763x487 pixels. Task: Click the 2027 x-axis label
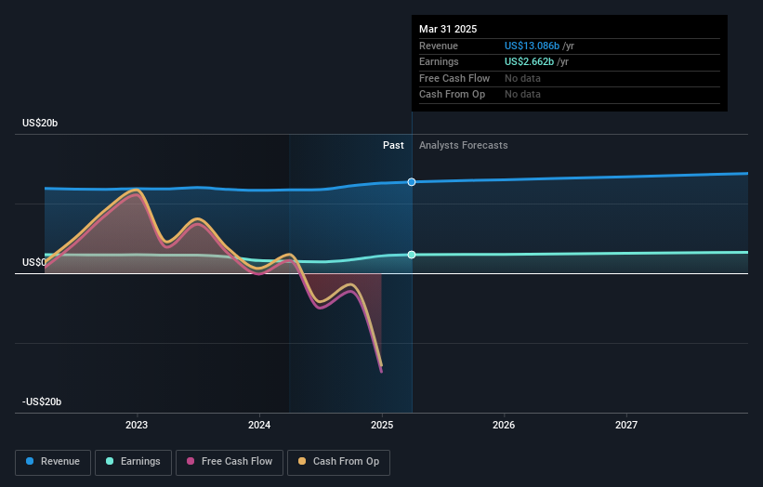[x=626, y=426]
